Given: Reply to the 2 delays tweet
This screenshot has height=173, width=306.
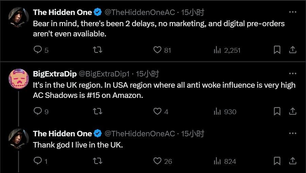Looking at the screenshot, I should point(38,50).
